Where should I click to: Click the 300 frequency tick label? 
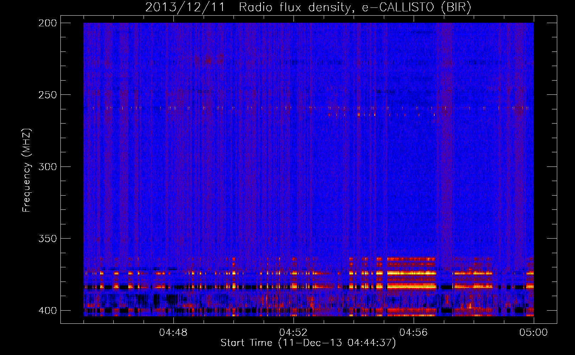click(47, 166)
